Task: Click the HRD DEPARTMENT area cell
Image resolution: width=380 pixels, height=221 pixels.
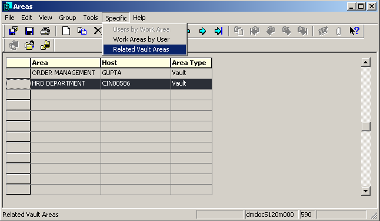Action: (65, 84)
